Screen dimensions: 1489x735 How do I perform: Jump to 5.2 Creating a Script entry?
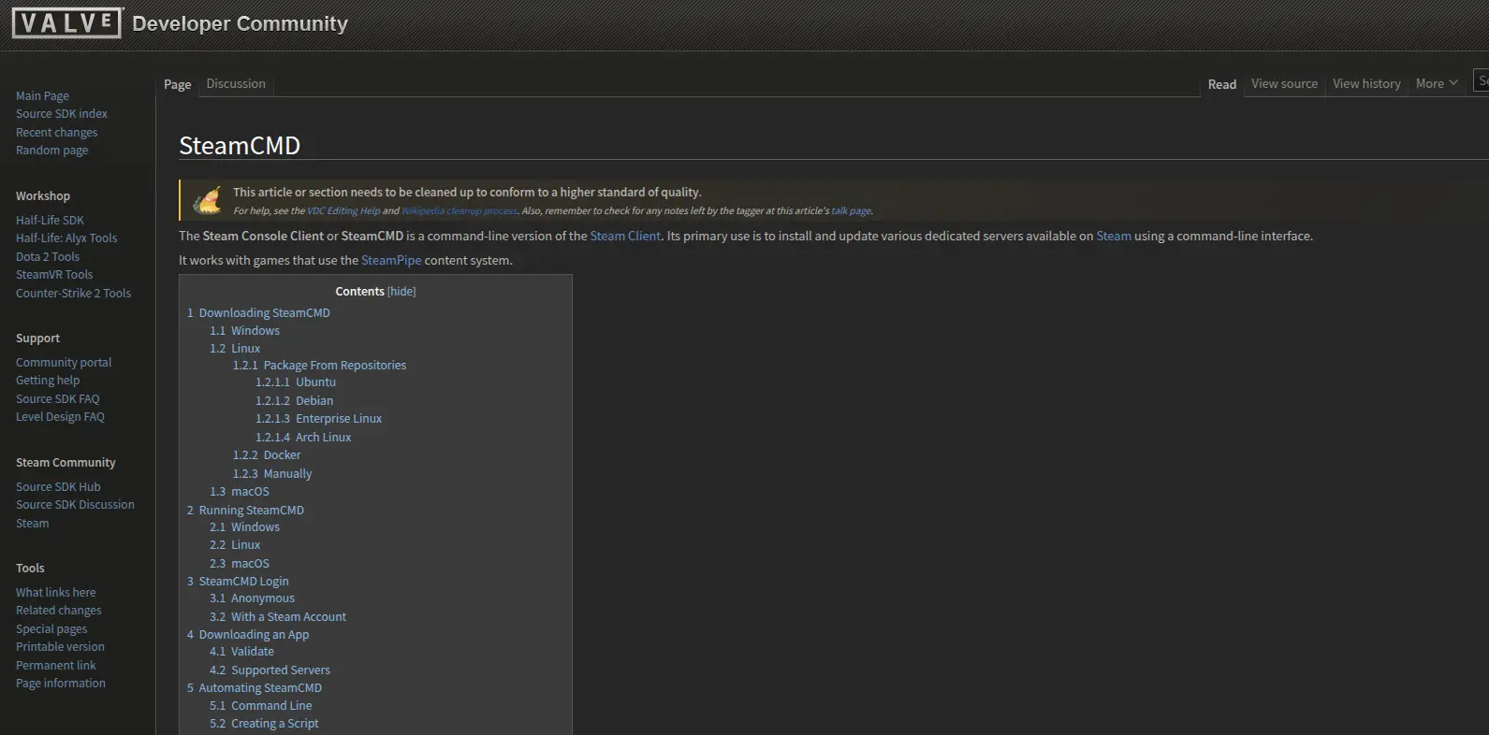[264, 723]
